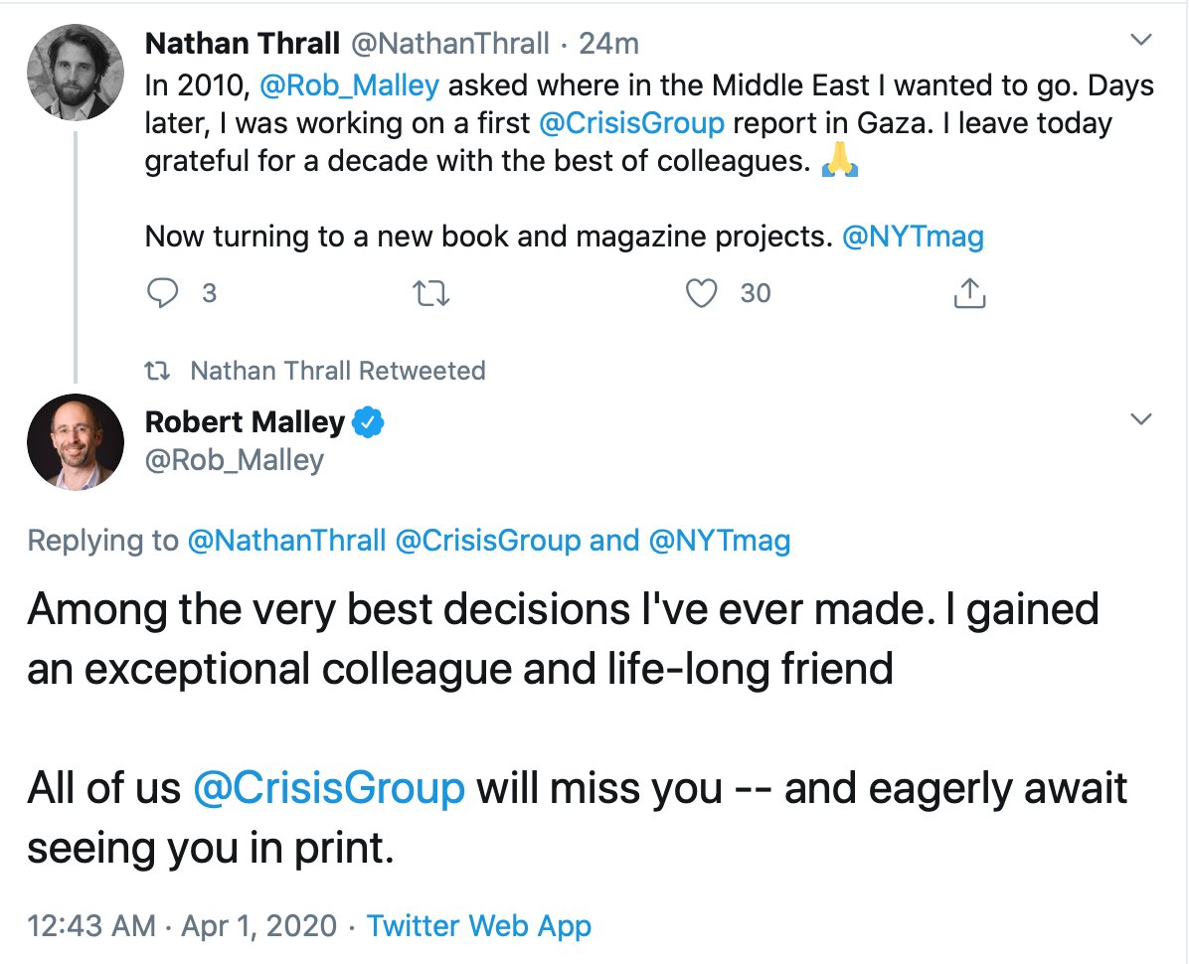1189x964 pixels.
Task: Open the @Rob_Malley mention in Nathan's tweet
Action: pyautogui.click(x=349, y=85)
